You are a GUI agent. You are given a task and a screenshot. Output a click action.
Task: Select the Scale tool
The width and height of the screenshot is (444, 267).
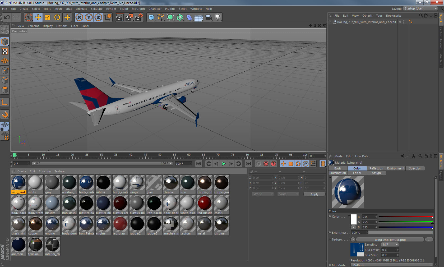48,17
